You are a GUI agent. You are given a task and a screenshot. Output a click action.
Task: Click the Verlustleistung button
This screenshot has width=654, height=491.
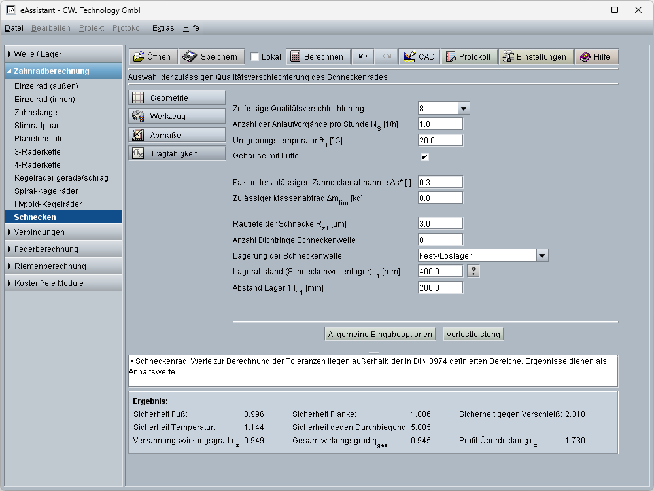pyautogui.click(x=473, y=335)
